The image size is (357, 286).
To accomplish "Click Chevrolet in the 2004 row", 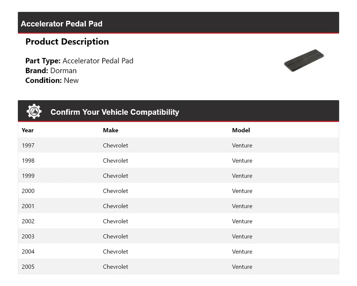I will point(115,252).
